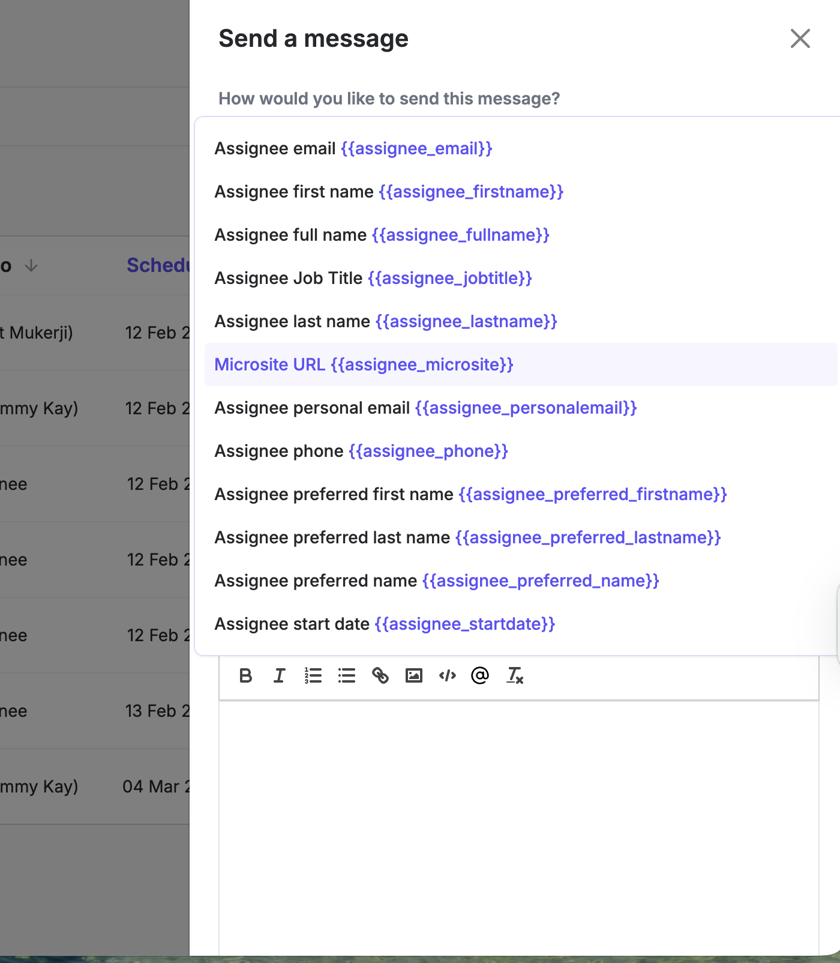
Task: Choose Assignee personal email variable
Action: coord(521,408)
